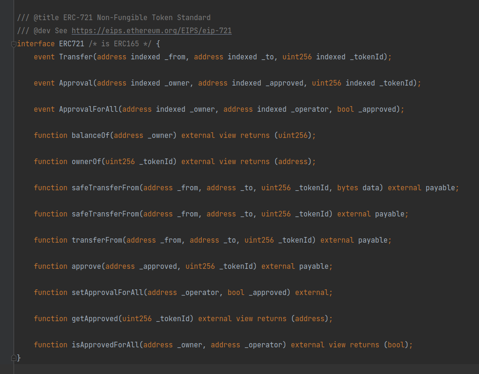Click '_tokenId' in the Transfer event
Viewport: 479px width, 374px height.
pyautogui.click(x=367, y=57)
